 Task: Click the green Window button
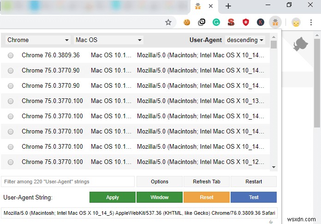tap(160, 197)
